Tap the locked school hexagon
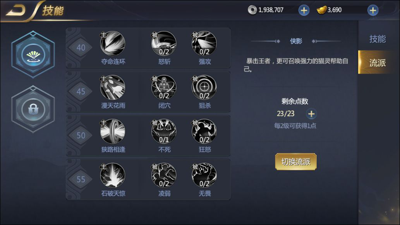This screenshot has height=225, width=400. 33,109
